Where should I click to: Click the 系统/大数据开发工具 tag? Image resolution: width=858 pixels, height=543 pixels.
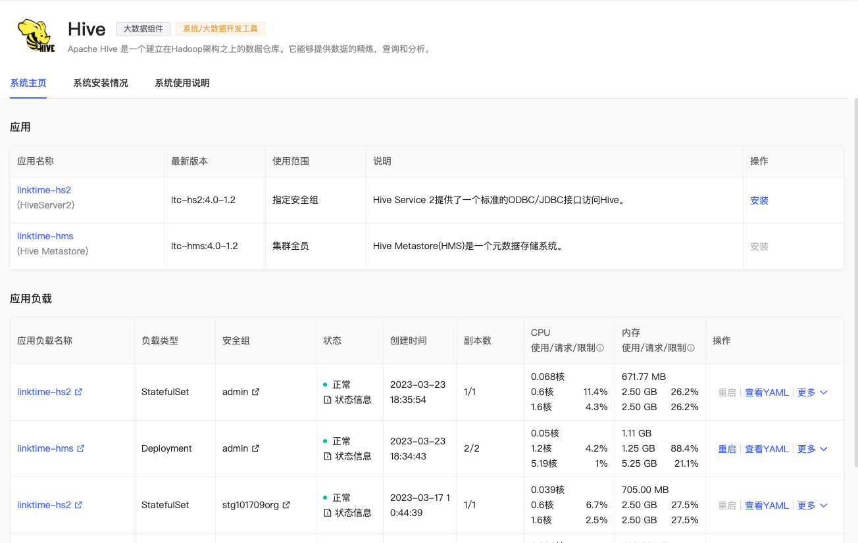click(x=220, y=29)
